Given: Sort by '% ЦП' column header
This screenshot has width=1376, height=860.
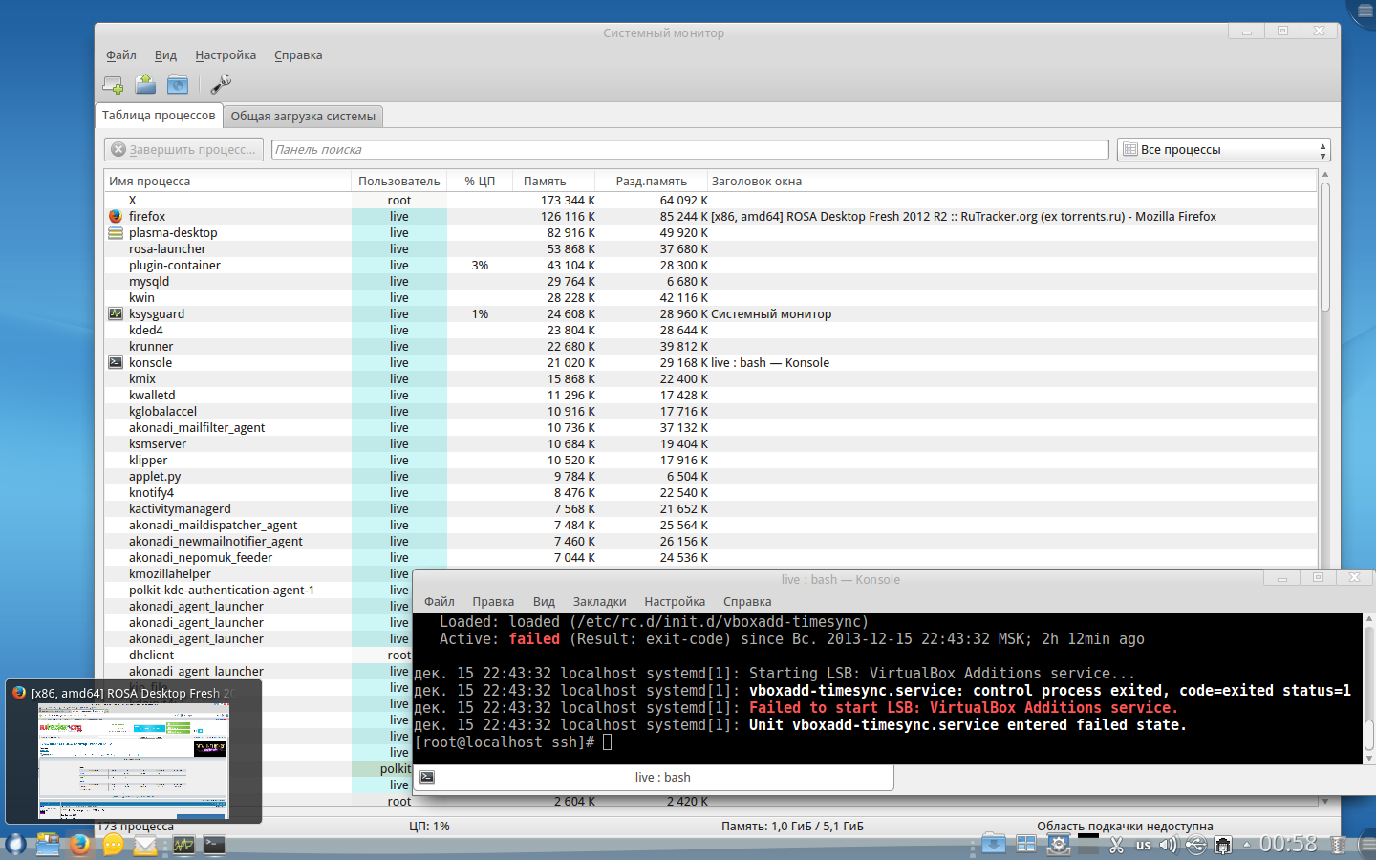Looking at the screenshot, I should point(480,182).
